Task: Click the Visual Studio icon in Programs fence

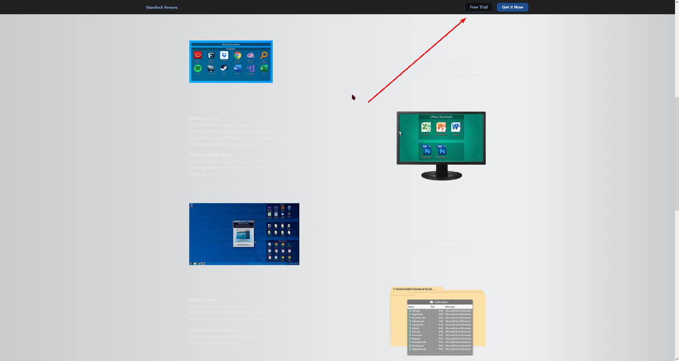Action: click(251, 68)
